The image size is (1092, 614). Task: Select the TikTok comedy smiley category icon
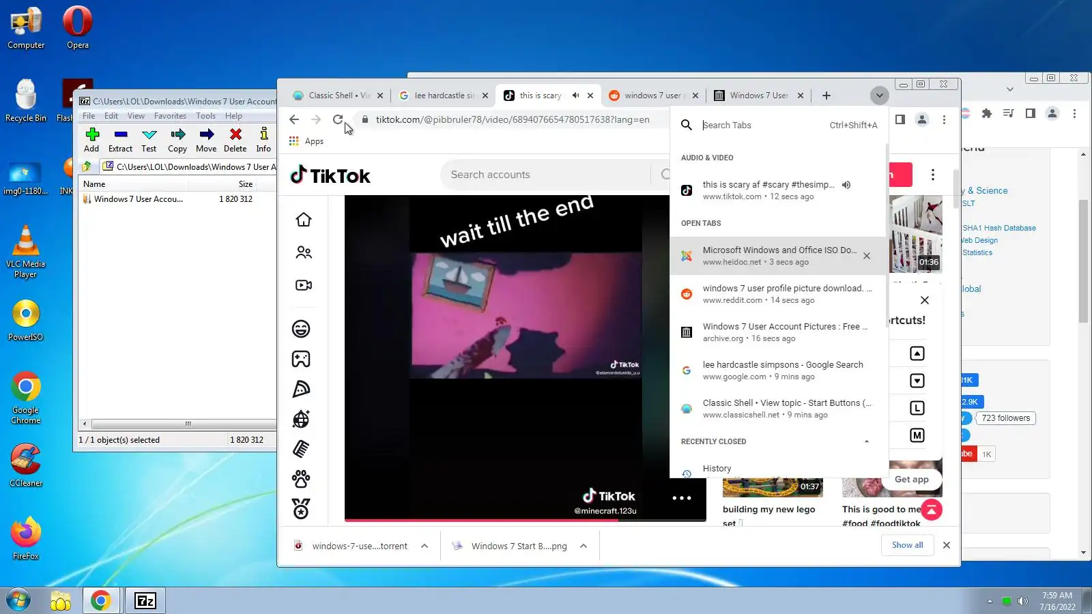tap(301, 329)
